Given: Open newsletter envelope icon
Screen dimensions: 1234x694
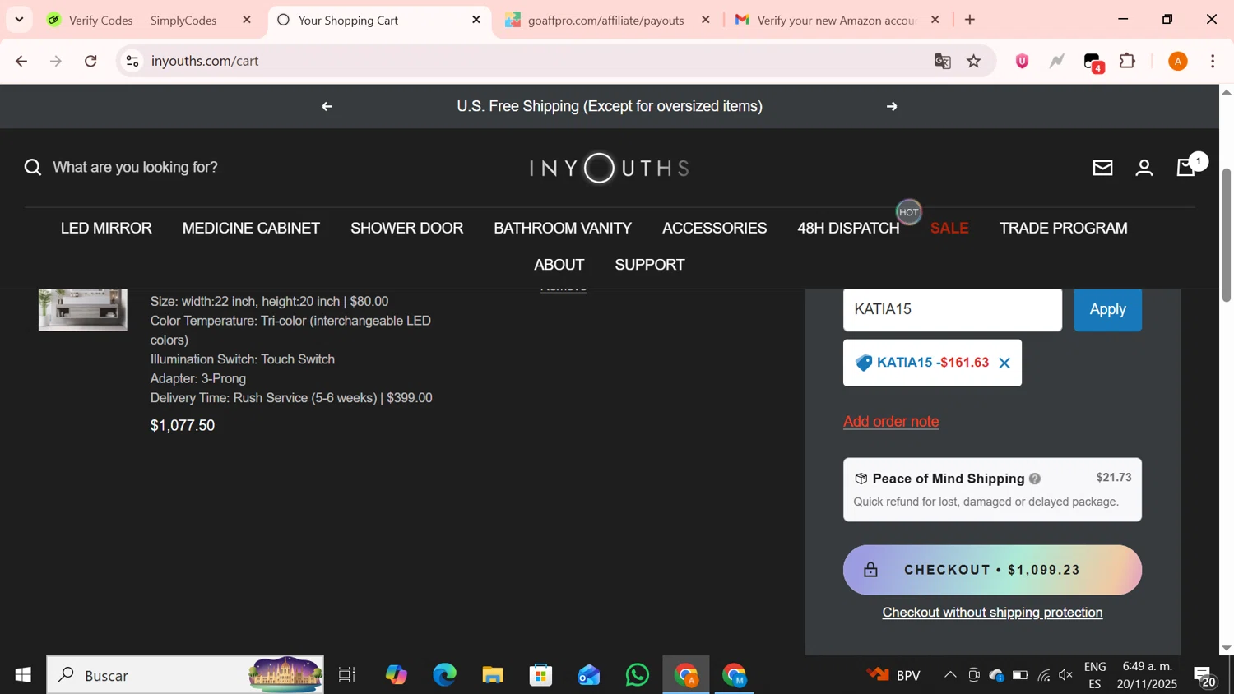Looking at the screenshot, I should pos(1102,168).
